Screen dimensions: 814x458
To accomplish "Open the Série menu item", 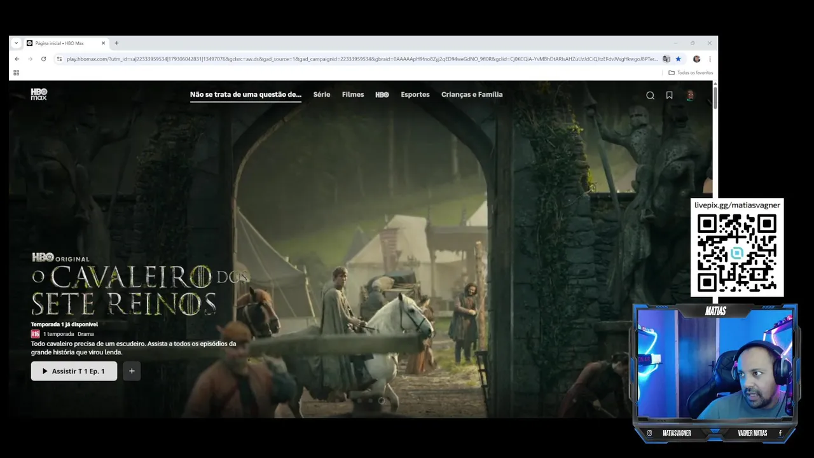I will 322,95.
